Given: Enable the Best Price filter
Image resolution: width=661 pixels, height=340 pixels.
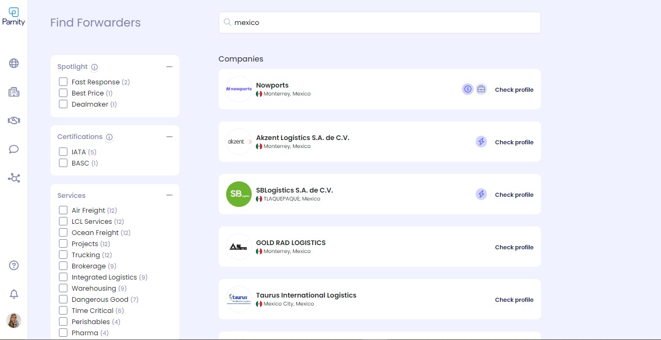Looking at the screenshot, I should [63, 93].
